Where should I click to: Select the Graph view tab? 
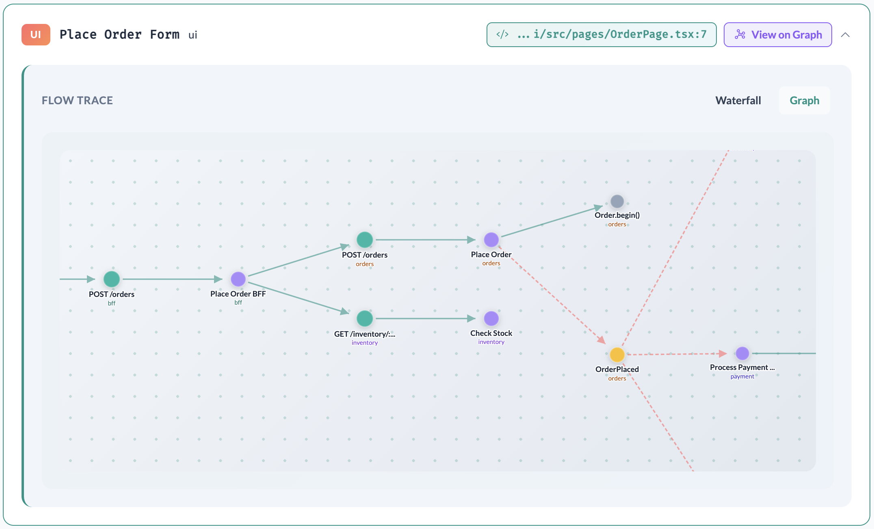(x=804, y=100)
